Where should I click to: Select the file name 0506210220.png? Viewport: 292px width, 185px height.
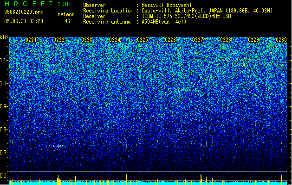tap(24, 12)
